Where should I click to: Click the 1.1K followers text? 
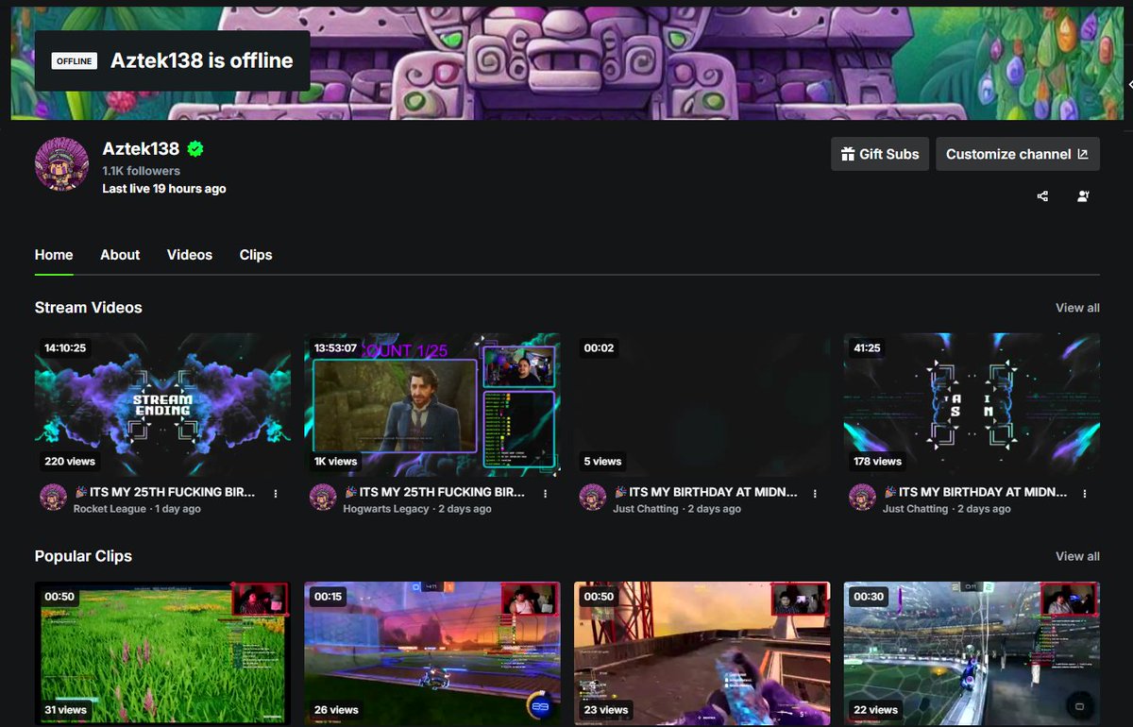click(141, 171)
